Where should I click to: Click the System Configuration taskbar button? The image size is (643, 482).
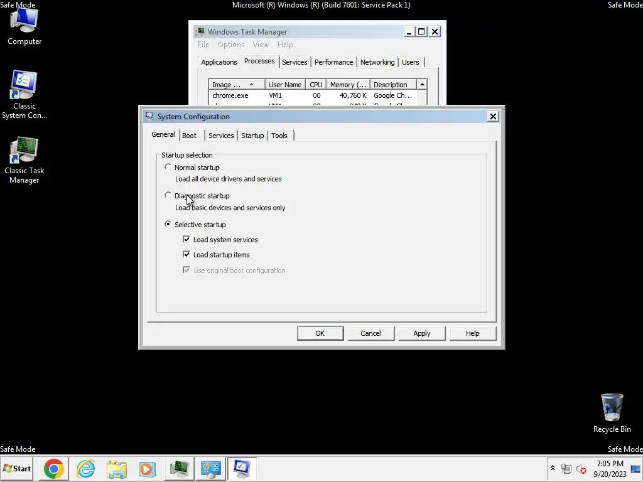click(242, 468)
